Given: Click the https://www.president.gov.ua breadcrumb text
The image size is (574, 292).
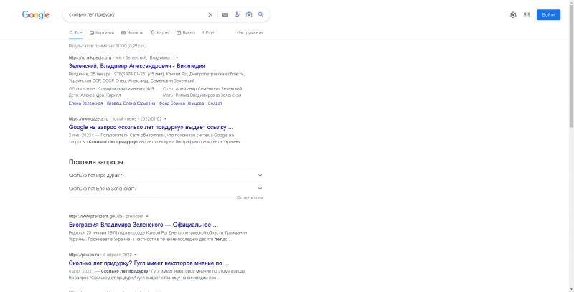Looking at the screenshot, I should click(95, 216).
